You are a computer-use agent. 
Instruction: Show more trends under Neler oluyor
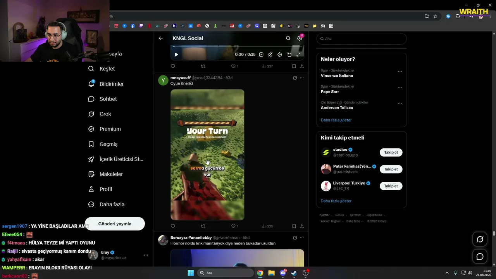pos(336,120)
